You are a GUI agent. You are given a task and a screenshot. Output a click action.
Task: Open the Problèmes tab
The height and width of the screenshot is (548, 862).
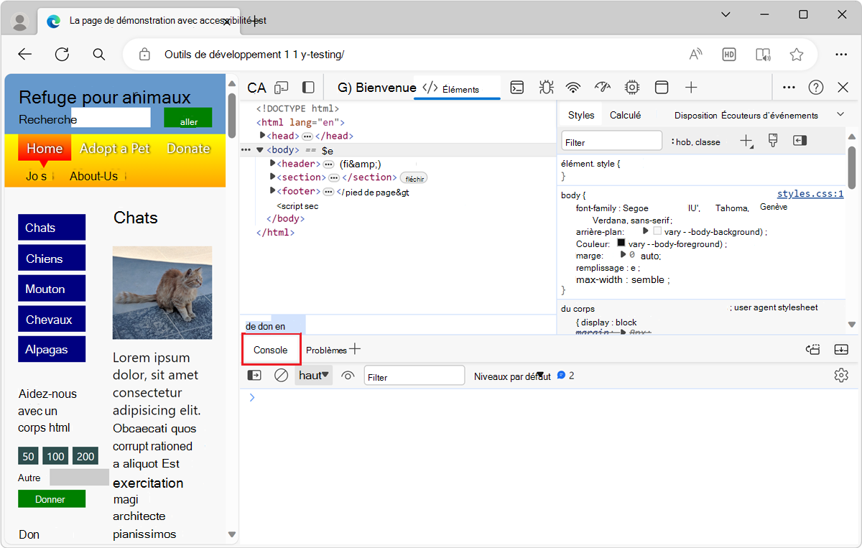[x=326, y=350]
